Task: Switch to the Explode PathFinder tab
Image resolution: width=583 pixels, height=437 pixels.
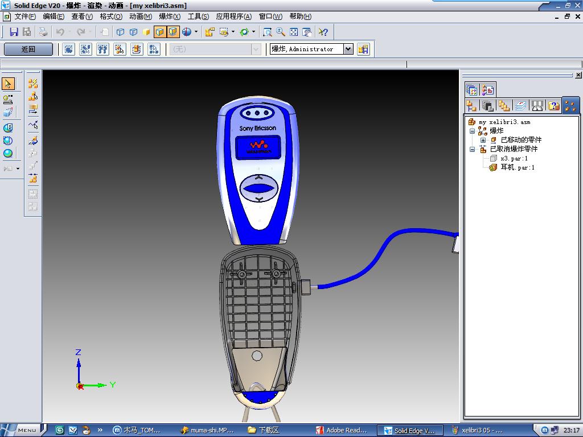Action: click(570, 105)
